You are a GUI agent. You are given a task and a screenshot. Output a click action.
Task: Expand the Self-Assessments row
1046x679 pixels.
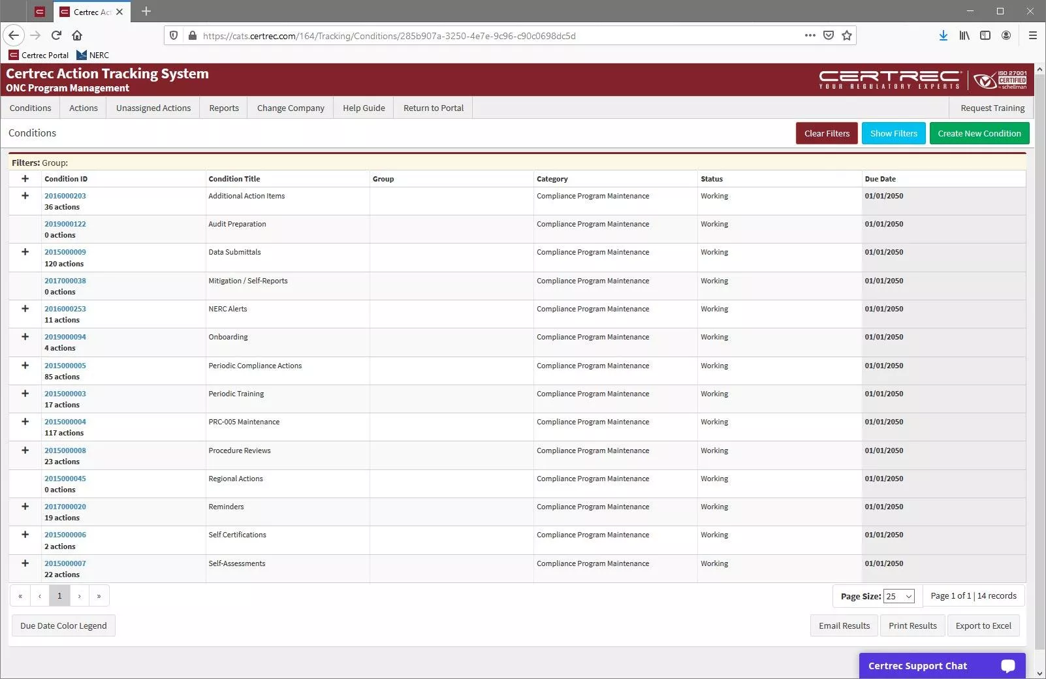[25, 563]
